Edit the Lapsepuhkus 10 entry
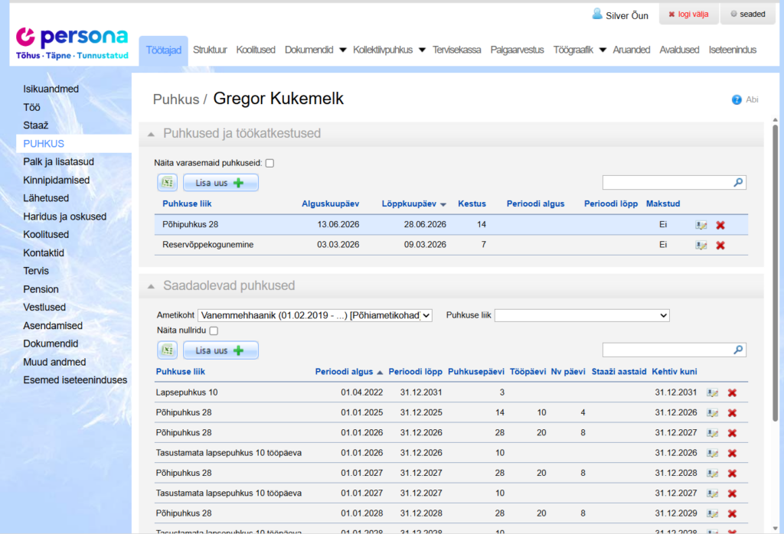The image size is (784, 534). (x=713, y=392)
